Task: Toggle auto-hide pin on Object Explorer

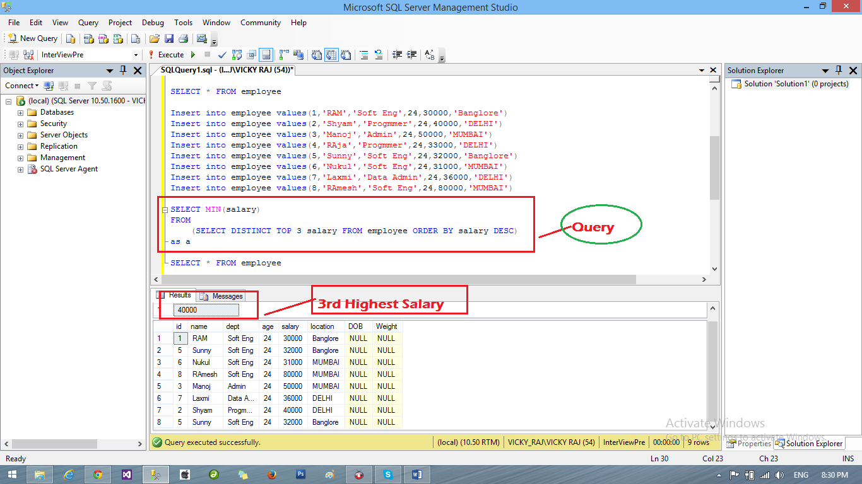Action: pyautogui.click(x=123, y=70)
